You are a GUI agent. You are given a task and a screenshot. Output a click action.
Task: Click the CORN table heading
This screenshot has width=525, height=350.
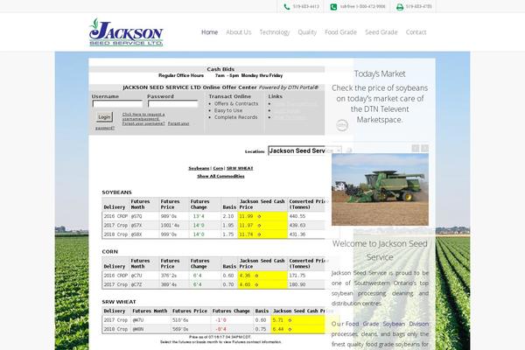(110, 251)
